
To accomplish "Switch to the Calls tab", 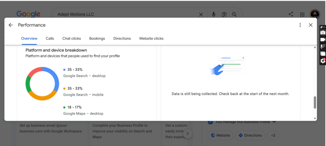I will coord(50,38).
